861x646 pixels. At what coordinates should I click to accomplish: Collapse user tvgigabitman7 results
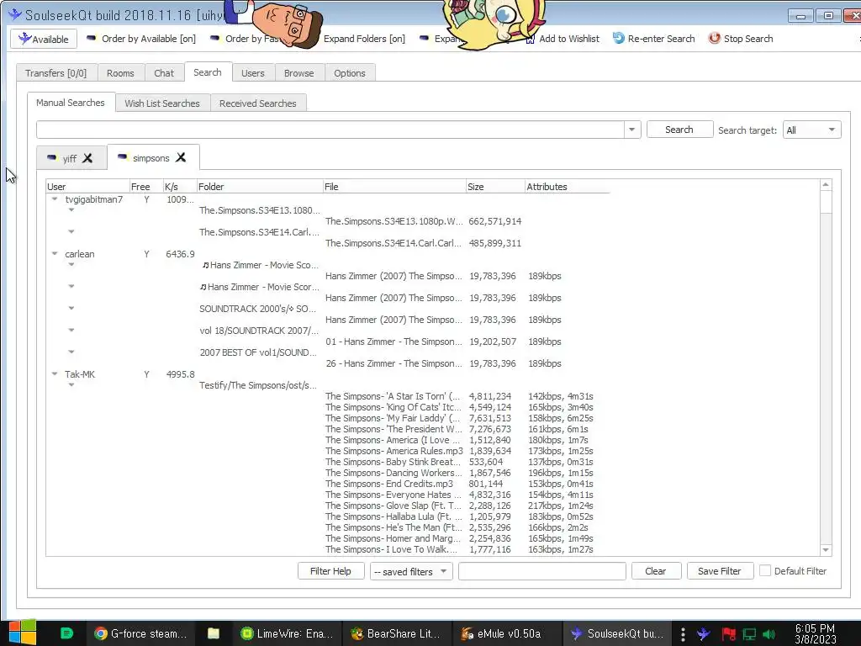coord(55,199)
